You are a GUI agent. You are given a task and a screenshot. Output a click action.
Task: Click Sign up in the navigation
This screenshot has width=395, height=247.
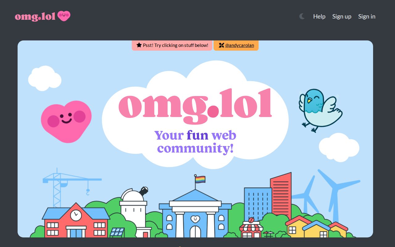[342, 16]
